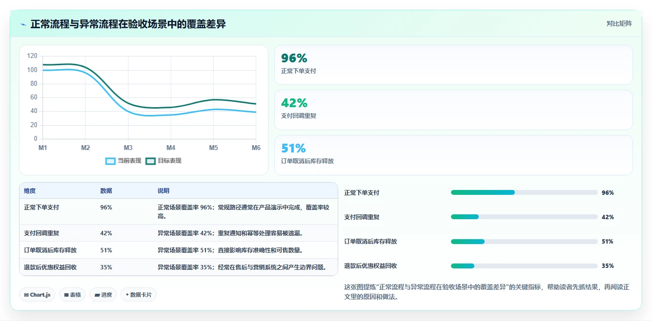Click the 42% 支付回调重复 stat card

click(x=453, y=110)
